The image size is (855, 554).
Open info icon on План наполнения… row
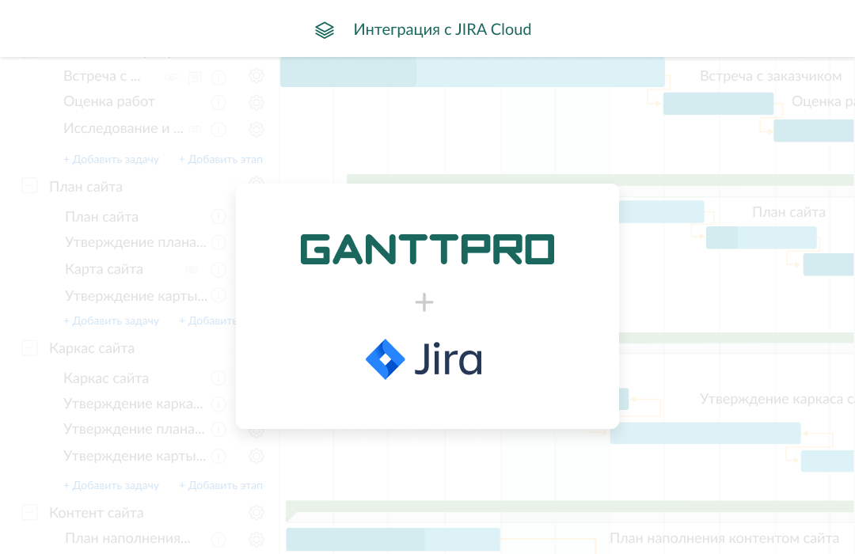coord(218,539)
